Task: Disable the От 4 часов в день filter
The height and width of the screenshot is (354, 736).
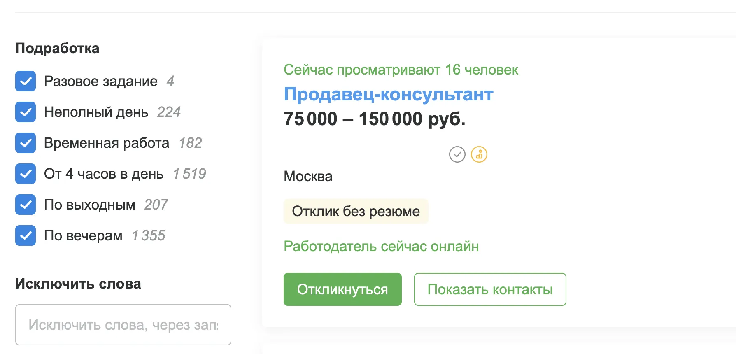Action: [x=26, y=174]
